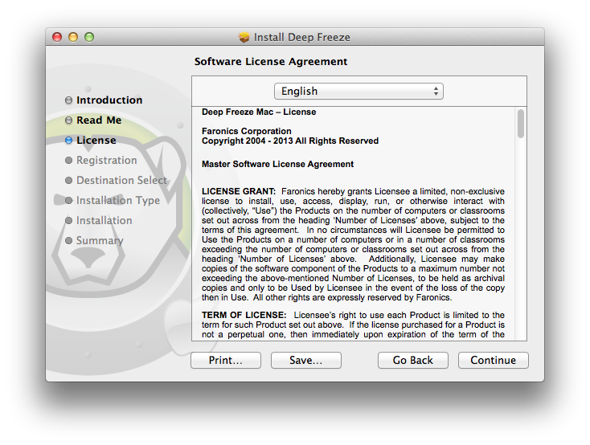Click the 'LICENSE GRANT:' paragraph heading
Viewport: 590px width, 445px height.
pos(239,191)
